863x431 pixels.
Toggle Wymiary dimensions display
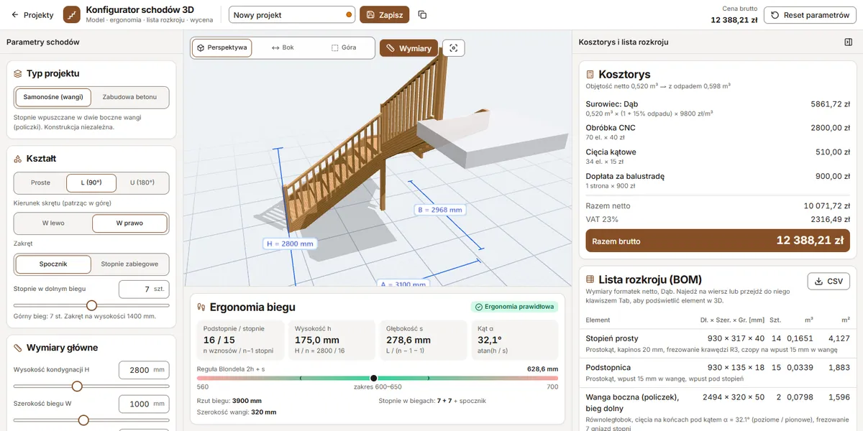[408, 48]
